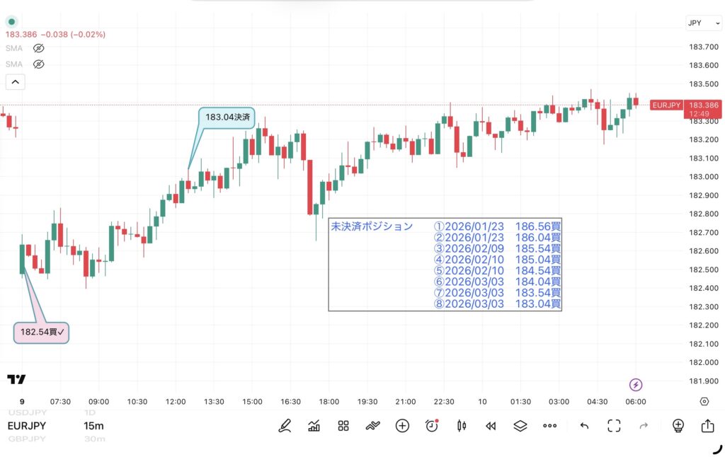Viewport: 725px width, 457px height.
Task: Open the layout grid templates icon
Action: click(343, 425)
